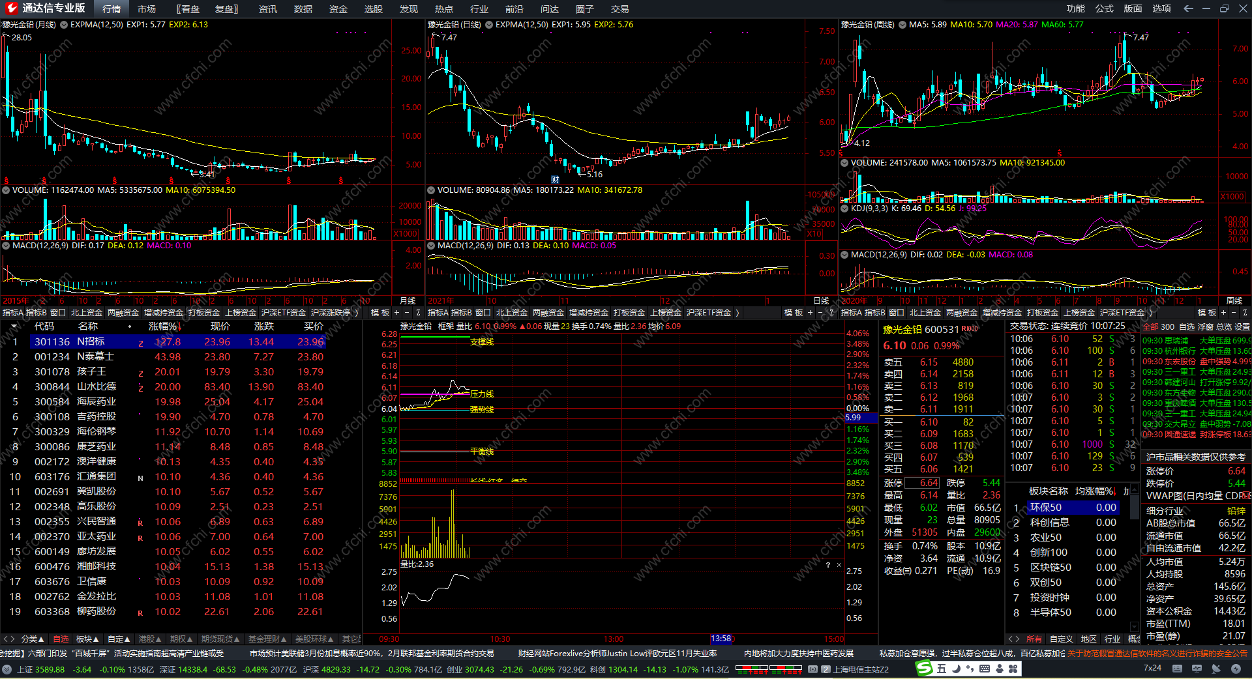Click the monitor icon in status bar
1252x679 pixels.
pyautogui.click(x=1197, y=669)
